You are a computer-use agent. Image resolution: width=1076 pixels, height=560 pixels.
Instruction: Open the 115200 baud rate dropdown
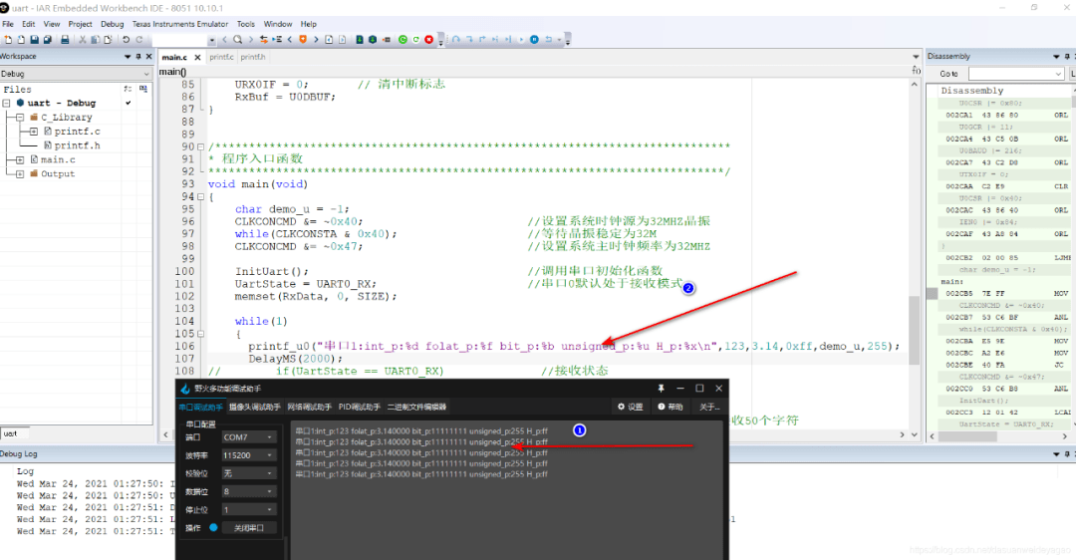(x=249, y=454)
